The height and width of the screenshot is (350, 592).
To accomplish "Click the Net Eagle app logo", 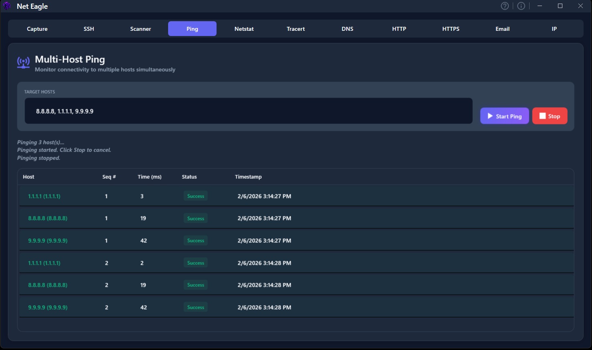I will coord(6,6).
